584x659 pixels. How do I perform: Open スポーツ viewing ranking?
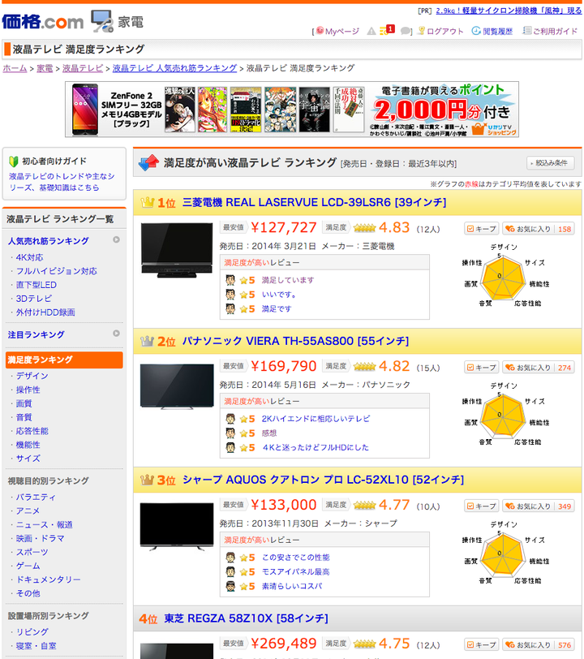tap(32, 552)
